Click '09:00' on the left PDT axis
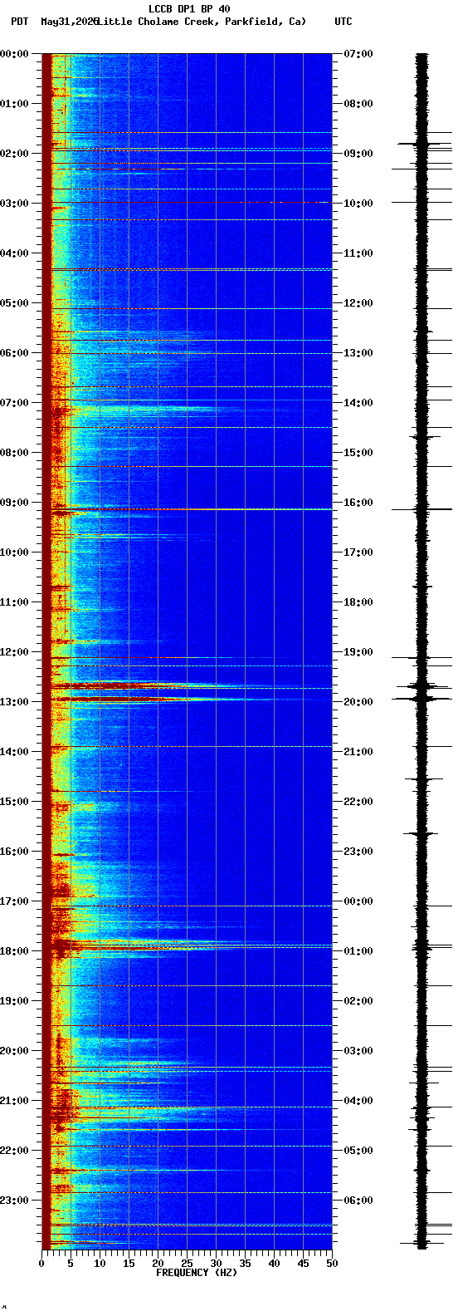Viewport: 458px width, 1316px height. tap(14, 503)
